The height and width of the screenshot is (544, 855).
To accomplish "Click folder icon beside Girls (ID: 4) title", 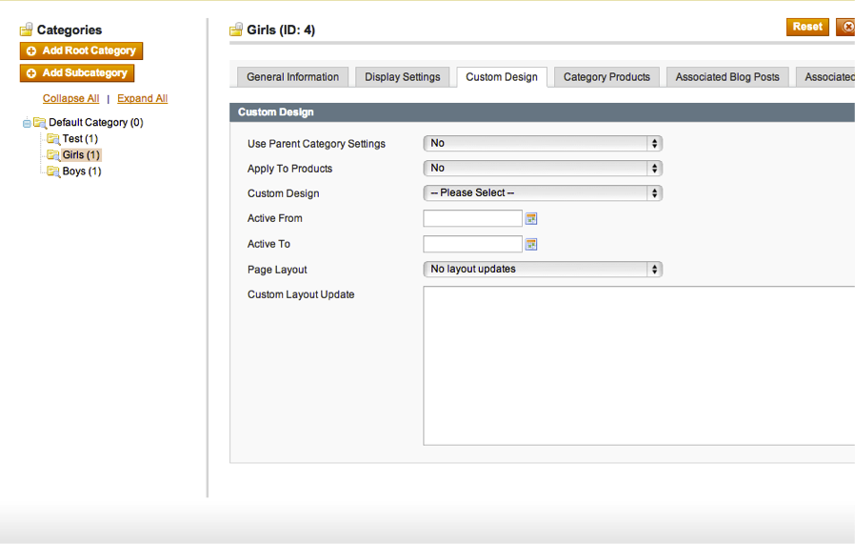I will point(236,30).
